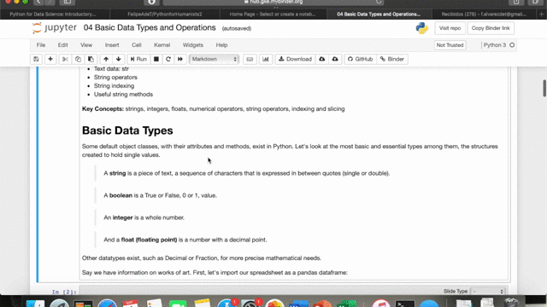Select the In [2] code cell prompt

(64, 292)
